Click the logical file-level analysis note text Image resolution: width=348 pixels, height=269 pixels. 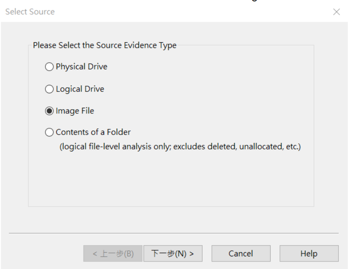[180, 147]
